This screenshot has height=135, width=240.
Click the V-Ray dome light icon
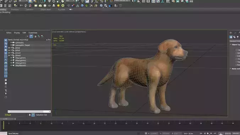[x=40, y=6]
